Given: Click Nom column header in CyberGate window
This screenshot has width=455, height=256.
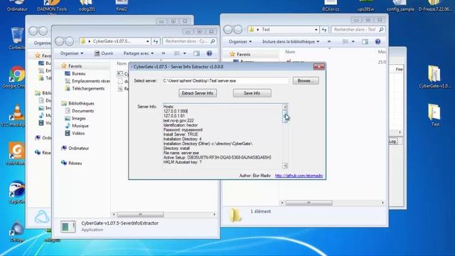Looking at the screenshot, I should [122, 63].
